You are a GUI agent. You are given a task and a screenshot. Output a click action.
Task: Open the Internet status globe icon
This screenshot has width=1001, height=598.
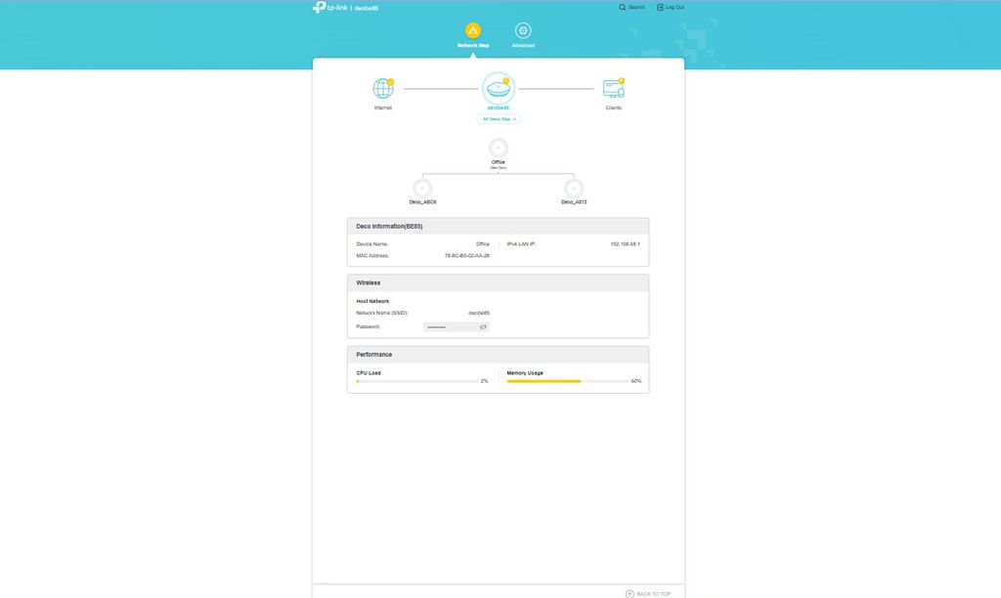coord(382,89)
